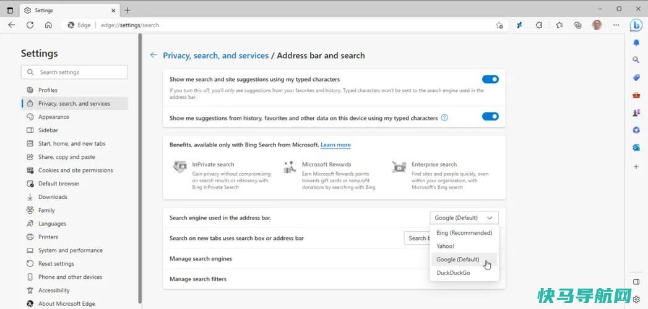This screenshot has height=309, width=648.
Task: Open the Settings and more ellipsis menu
Action: pyautogui.click(x=616, y=25)
